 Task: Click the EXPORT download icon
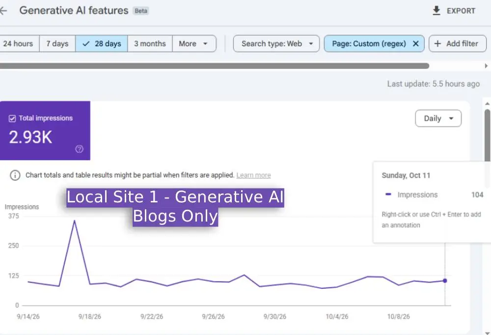pos(436,11)
